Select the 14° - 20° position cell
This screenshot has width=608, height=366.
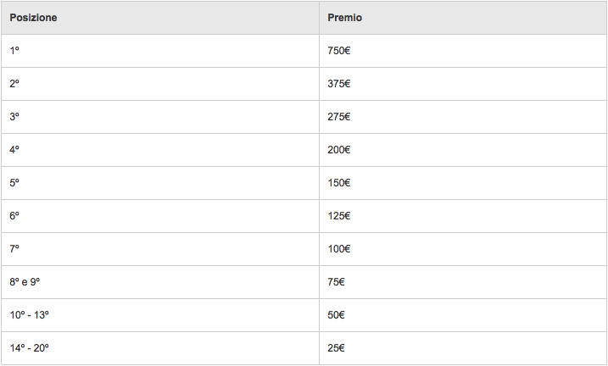[159, 348]
